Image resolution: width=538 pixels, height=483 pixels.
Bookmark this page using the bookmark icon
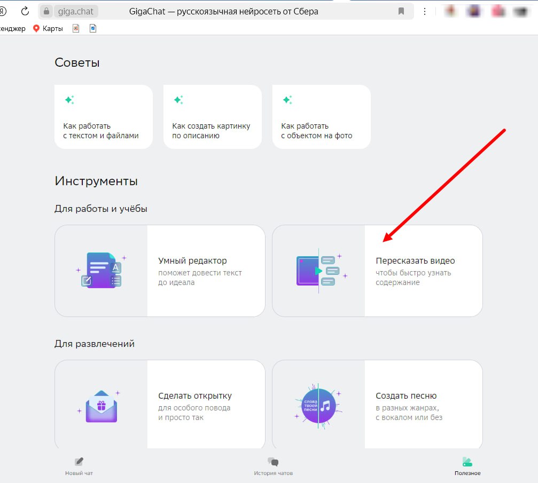401,11
